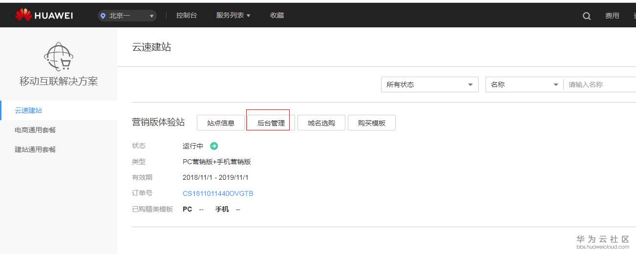
Task: Click the green arrow status icon
Action: tap(214, 146)
